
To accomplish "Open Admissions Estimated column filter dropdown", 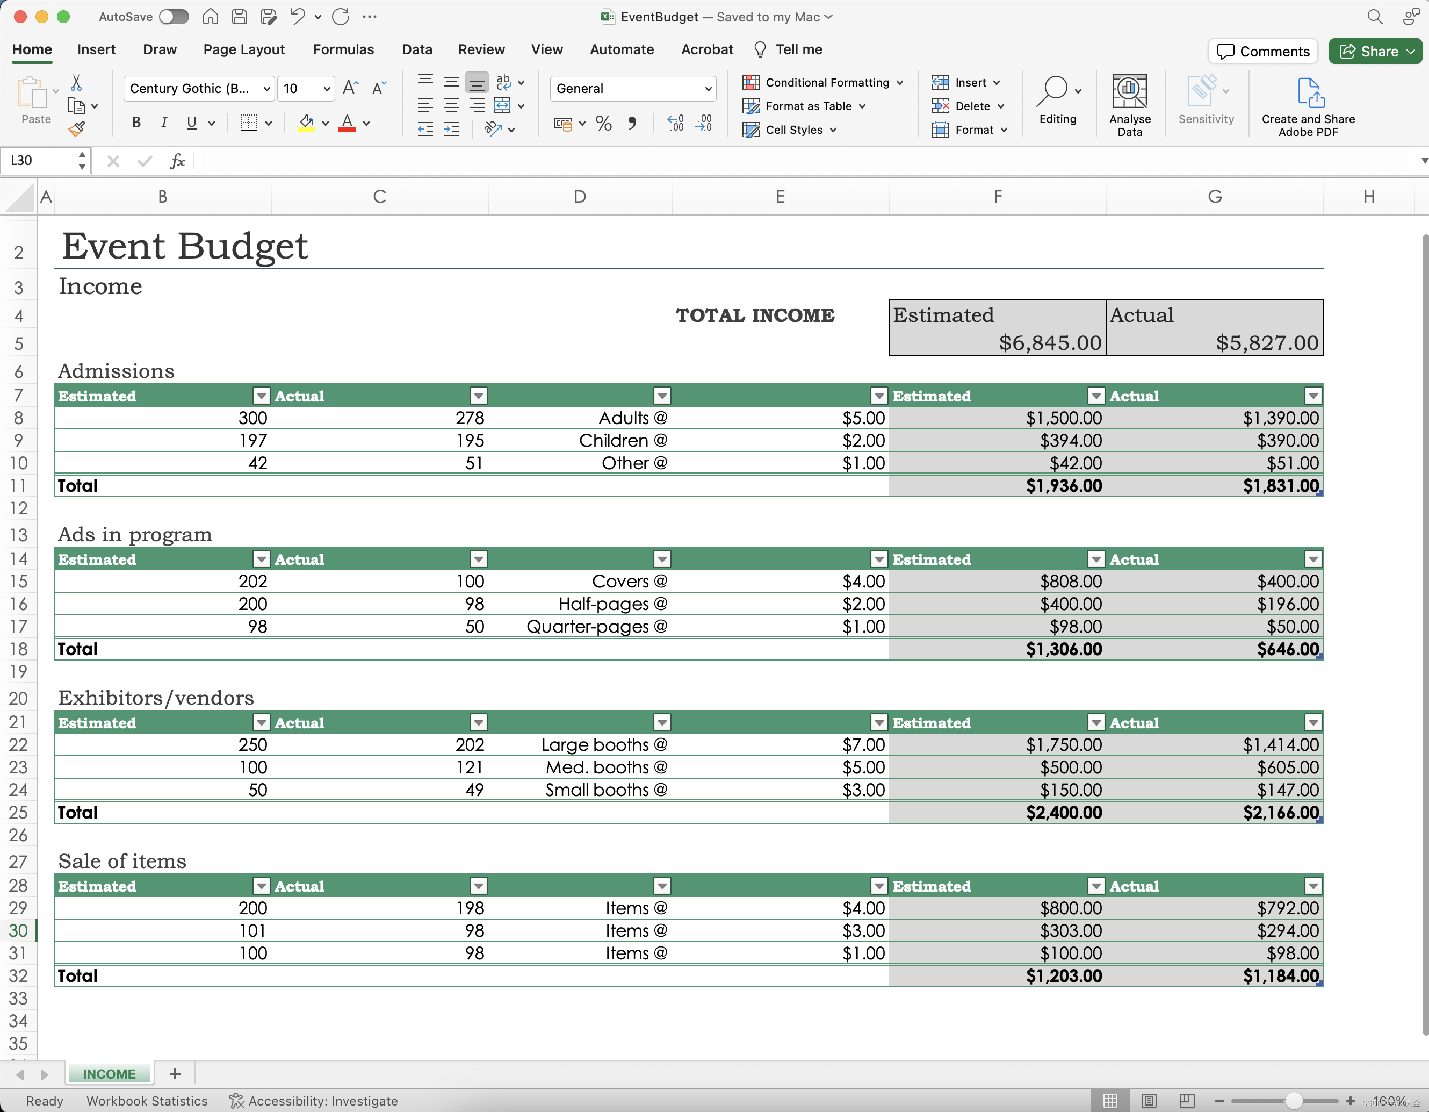I will (x=261, y=396).
